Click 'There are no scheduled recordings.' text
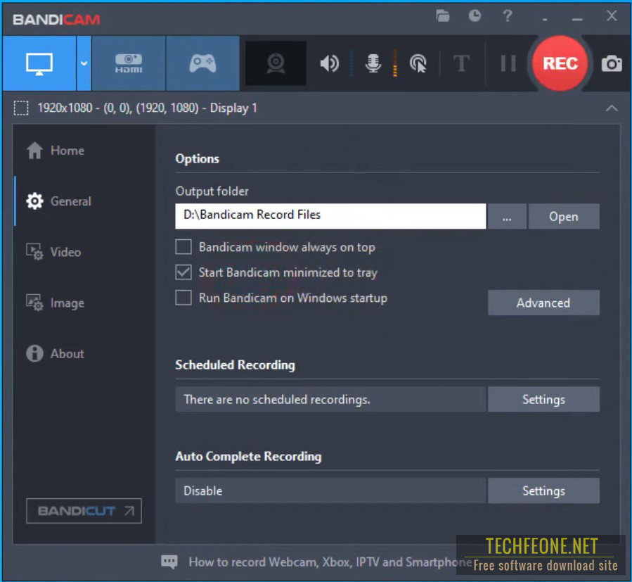 pos(277,399)
